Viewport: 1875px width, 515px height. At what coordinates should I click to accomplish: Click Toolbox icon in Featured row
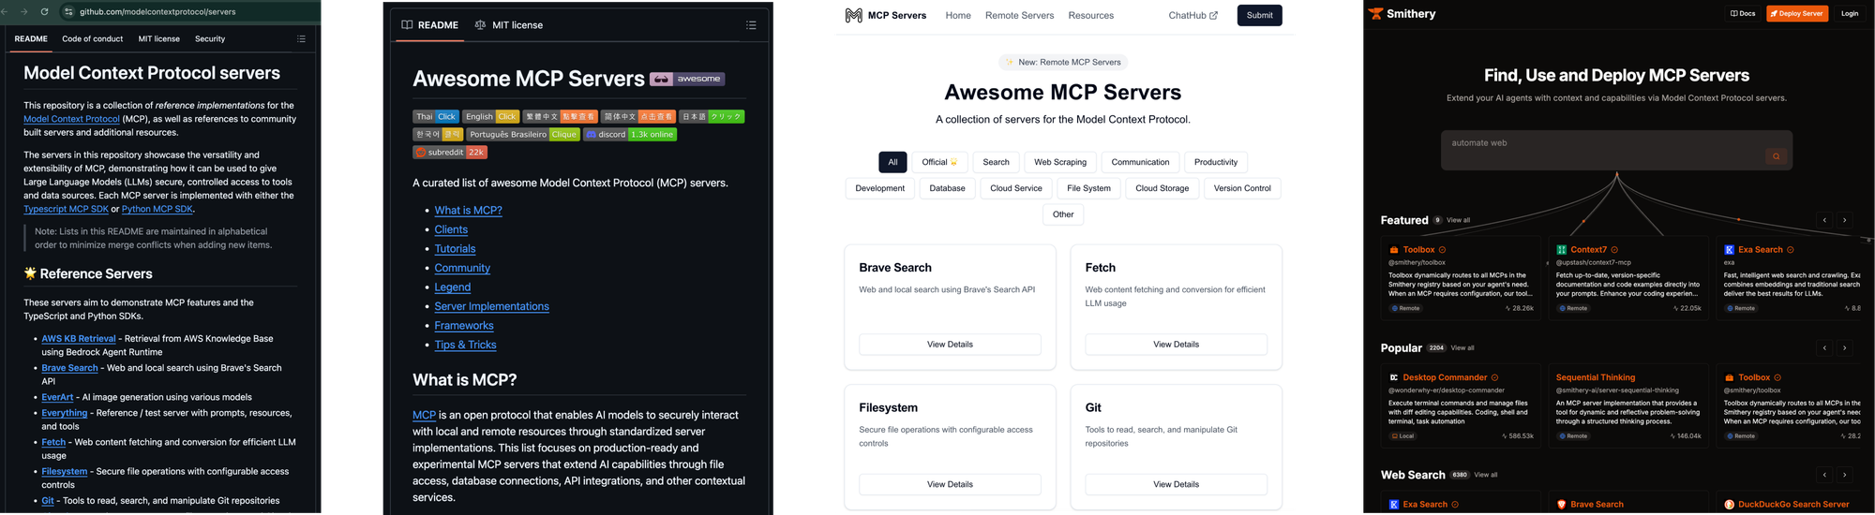[x=1394, y=250]
